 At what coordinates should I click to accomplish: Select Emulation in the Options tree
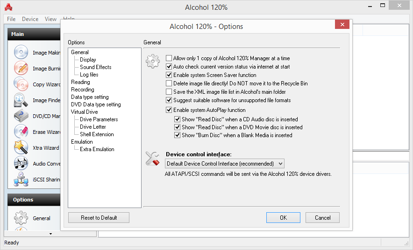tap(82, 142)
